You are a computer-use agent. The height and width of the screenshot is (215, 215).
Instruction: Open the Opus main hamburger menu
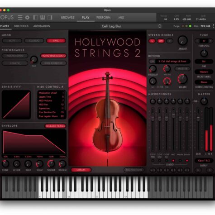pyautogui.click(x=20, y=18)
